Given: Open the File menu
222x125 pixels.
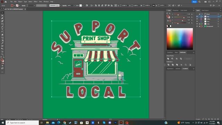Looking at the screenshot, I should coord(11,2).
